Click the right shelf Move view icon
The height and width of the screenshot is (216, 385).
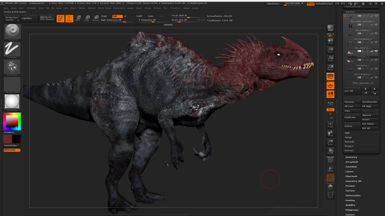point(330,133)
